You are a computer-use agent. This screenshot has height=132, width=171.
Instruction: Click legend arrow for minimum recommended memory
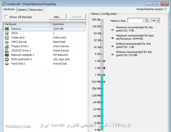112,55
